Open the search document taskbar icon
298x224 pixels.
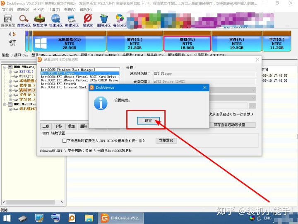(72, 218)
